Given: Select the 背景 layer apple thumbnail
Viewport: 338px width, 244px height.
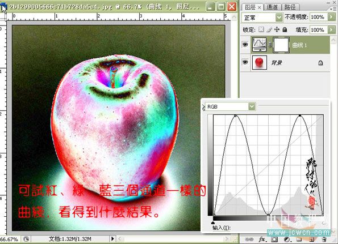Looking at the screenshot, I should [x=259, y=62].
